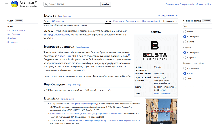Image resolution: width=212 pixels, height=124 pixels.
Task: Select the Стандартний text size option
Action: (x=185, y=36)
